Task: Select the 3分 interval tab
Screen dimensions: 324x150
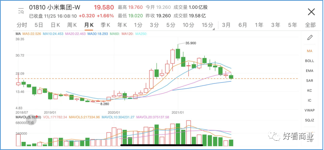Action: [x=155, y=25]
